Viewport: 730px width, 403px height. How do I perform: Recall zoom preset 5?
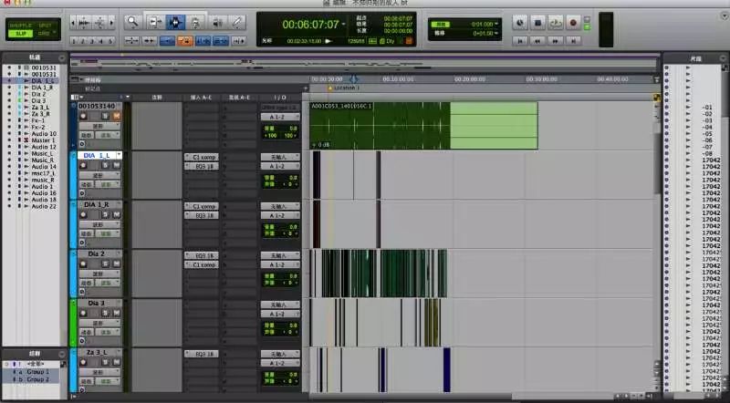tap(110, 41)
